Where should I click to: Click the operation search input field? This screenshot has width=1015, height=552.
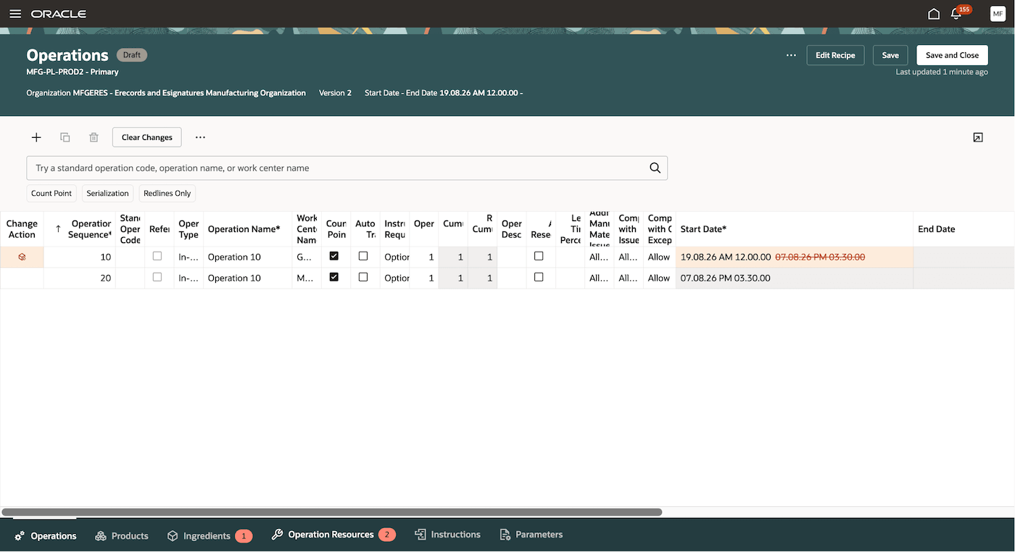point(338,168)
